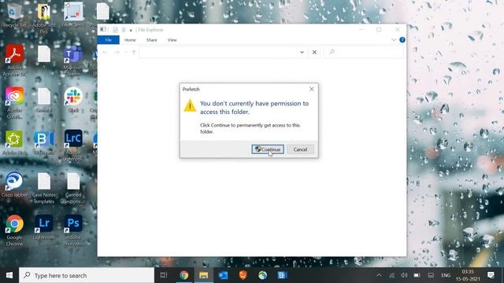This screenshot has width=504, height=283.
Task: Open the orange shield taskbar app
Action: click(x=243, y=275)
